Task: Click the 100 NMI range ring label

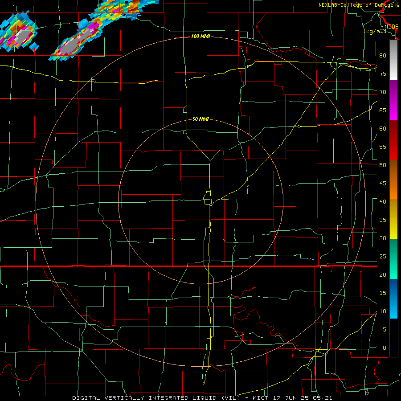Action: [x=200, y=37]
